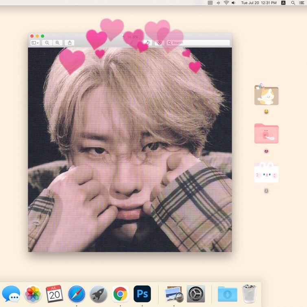This screenshot has width=307, height=307.
Task: Click the input source A icon
Action: pyautogui.click(x=283, y=3)
